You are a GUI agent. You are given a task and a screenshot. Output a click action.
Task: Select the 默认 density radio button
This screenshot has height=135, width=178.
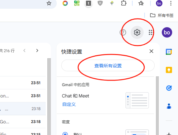(x=65, y=133)
